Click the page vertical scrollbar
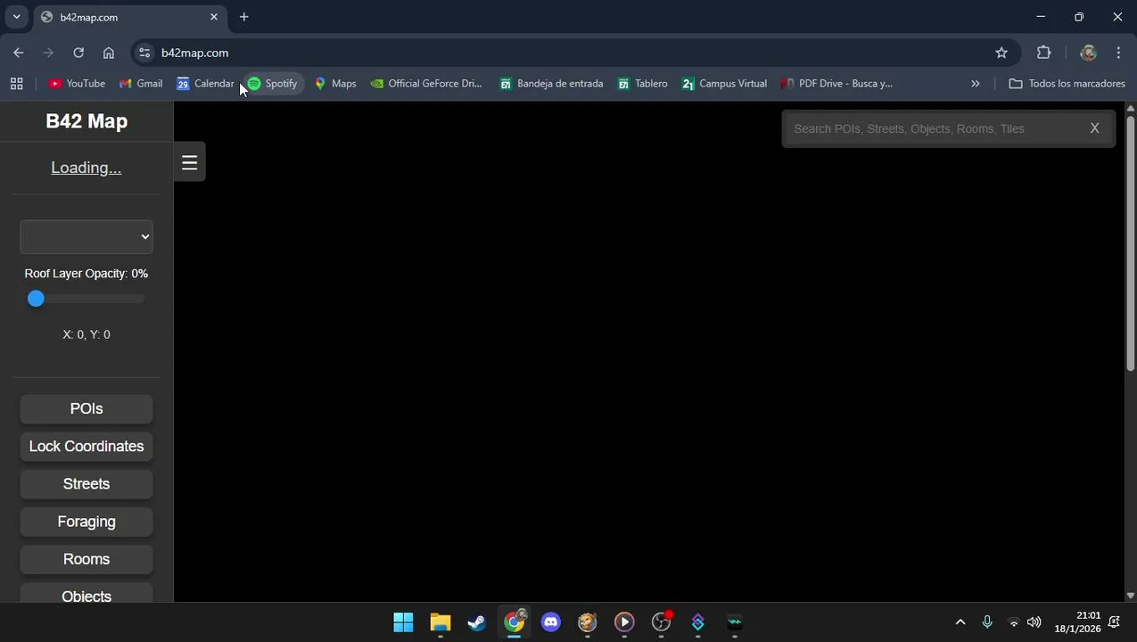This screenshot has width=1137, height=642. click(1130, 243)
